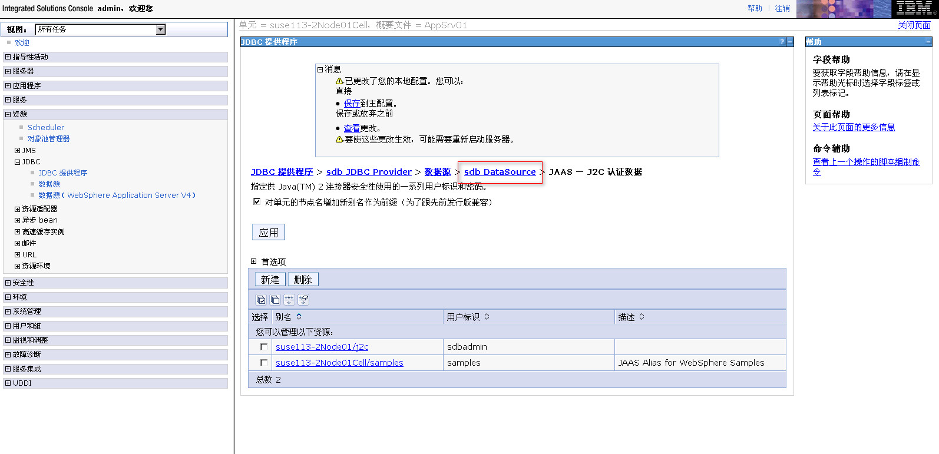The height and width of the screenshot is (454, 939).
Task: Open 查看上一个操作的脚本编制命令 link
Action: coord(866,167)
